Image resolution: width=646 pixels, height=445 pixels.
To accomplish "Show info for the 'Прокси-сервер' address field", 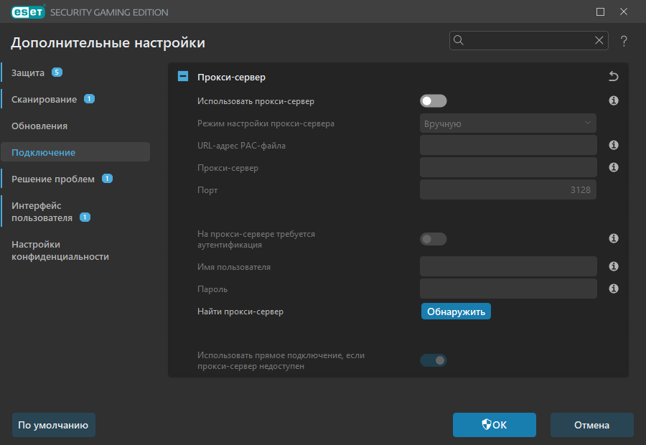I will pos(614,167).
